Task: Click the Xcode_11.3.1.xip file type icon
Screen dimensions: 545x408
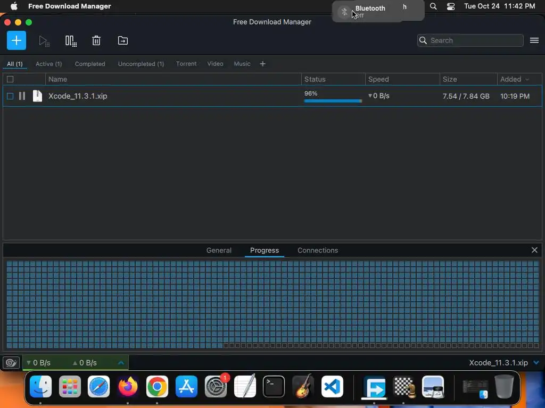Action: pyautogui.click(x=37, y=96)
